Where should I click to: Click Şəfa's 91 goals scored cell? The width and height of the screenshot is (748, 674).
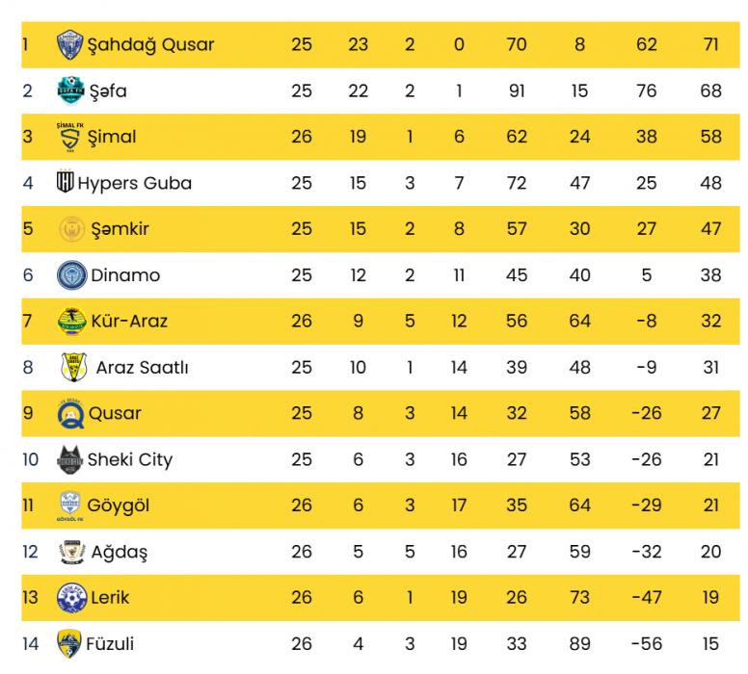[x=517, y=91]
